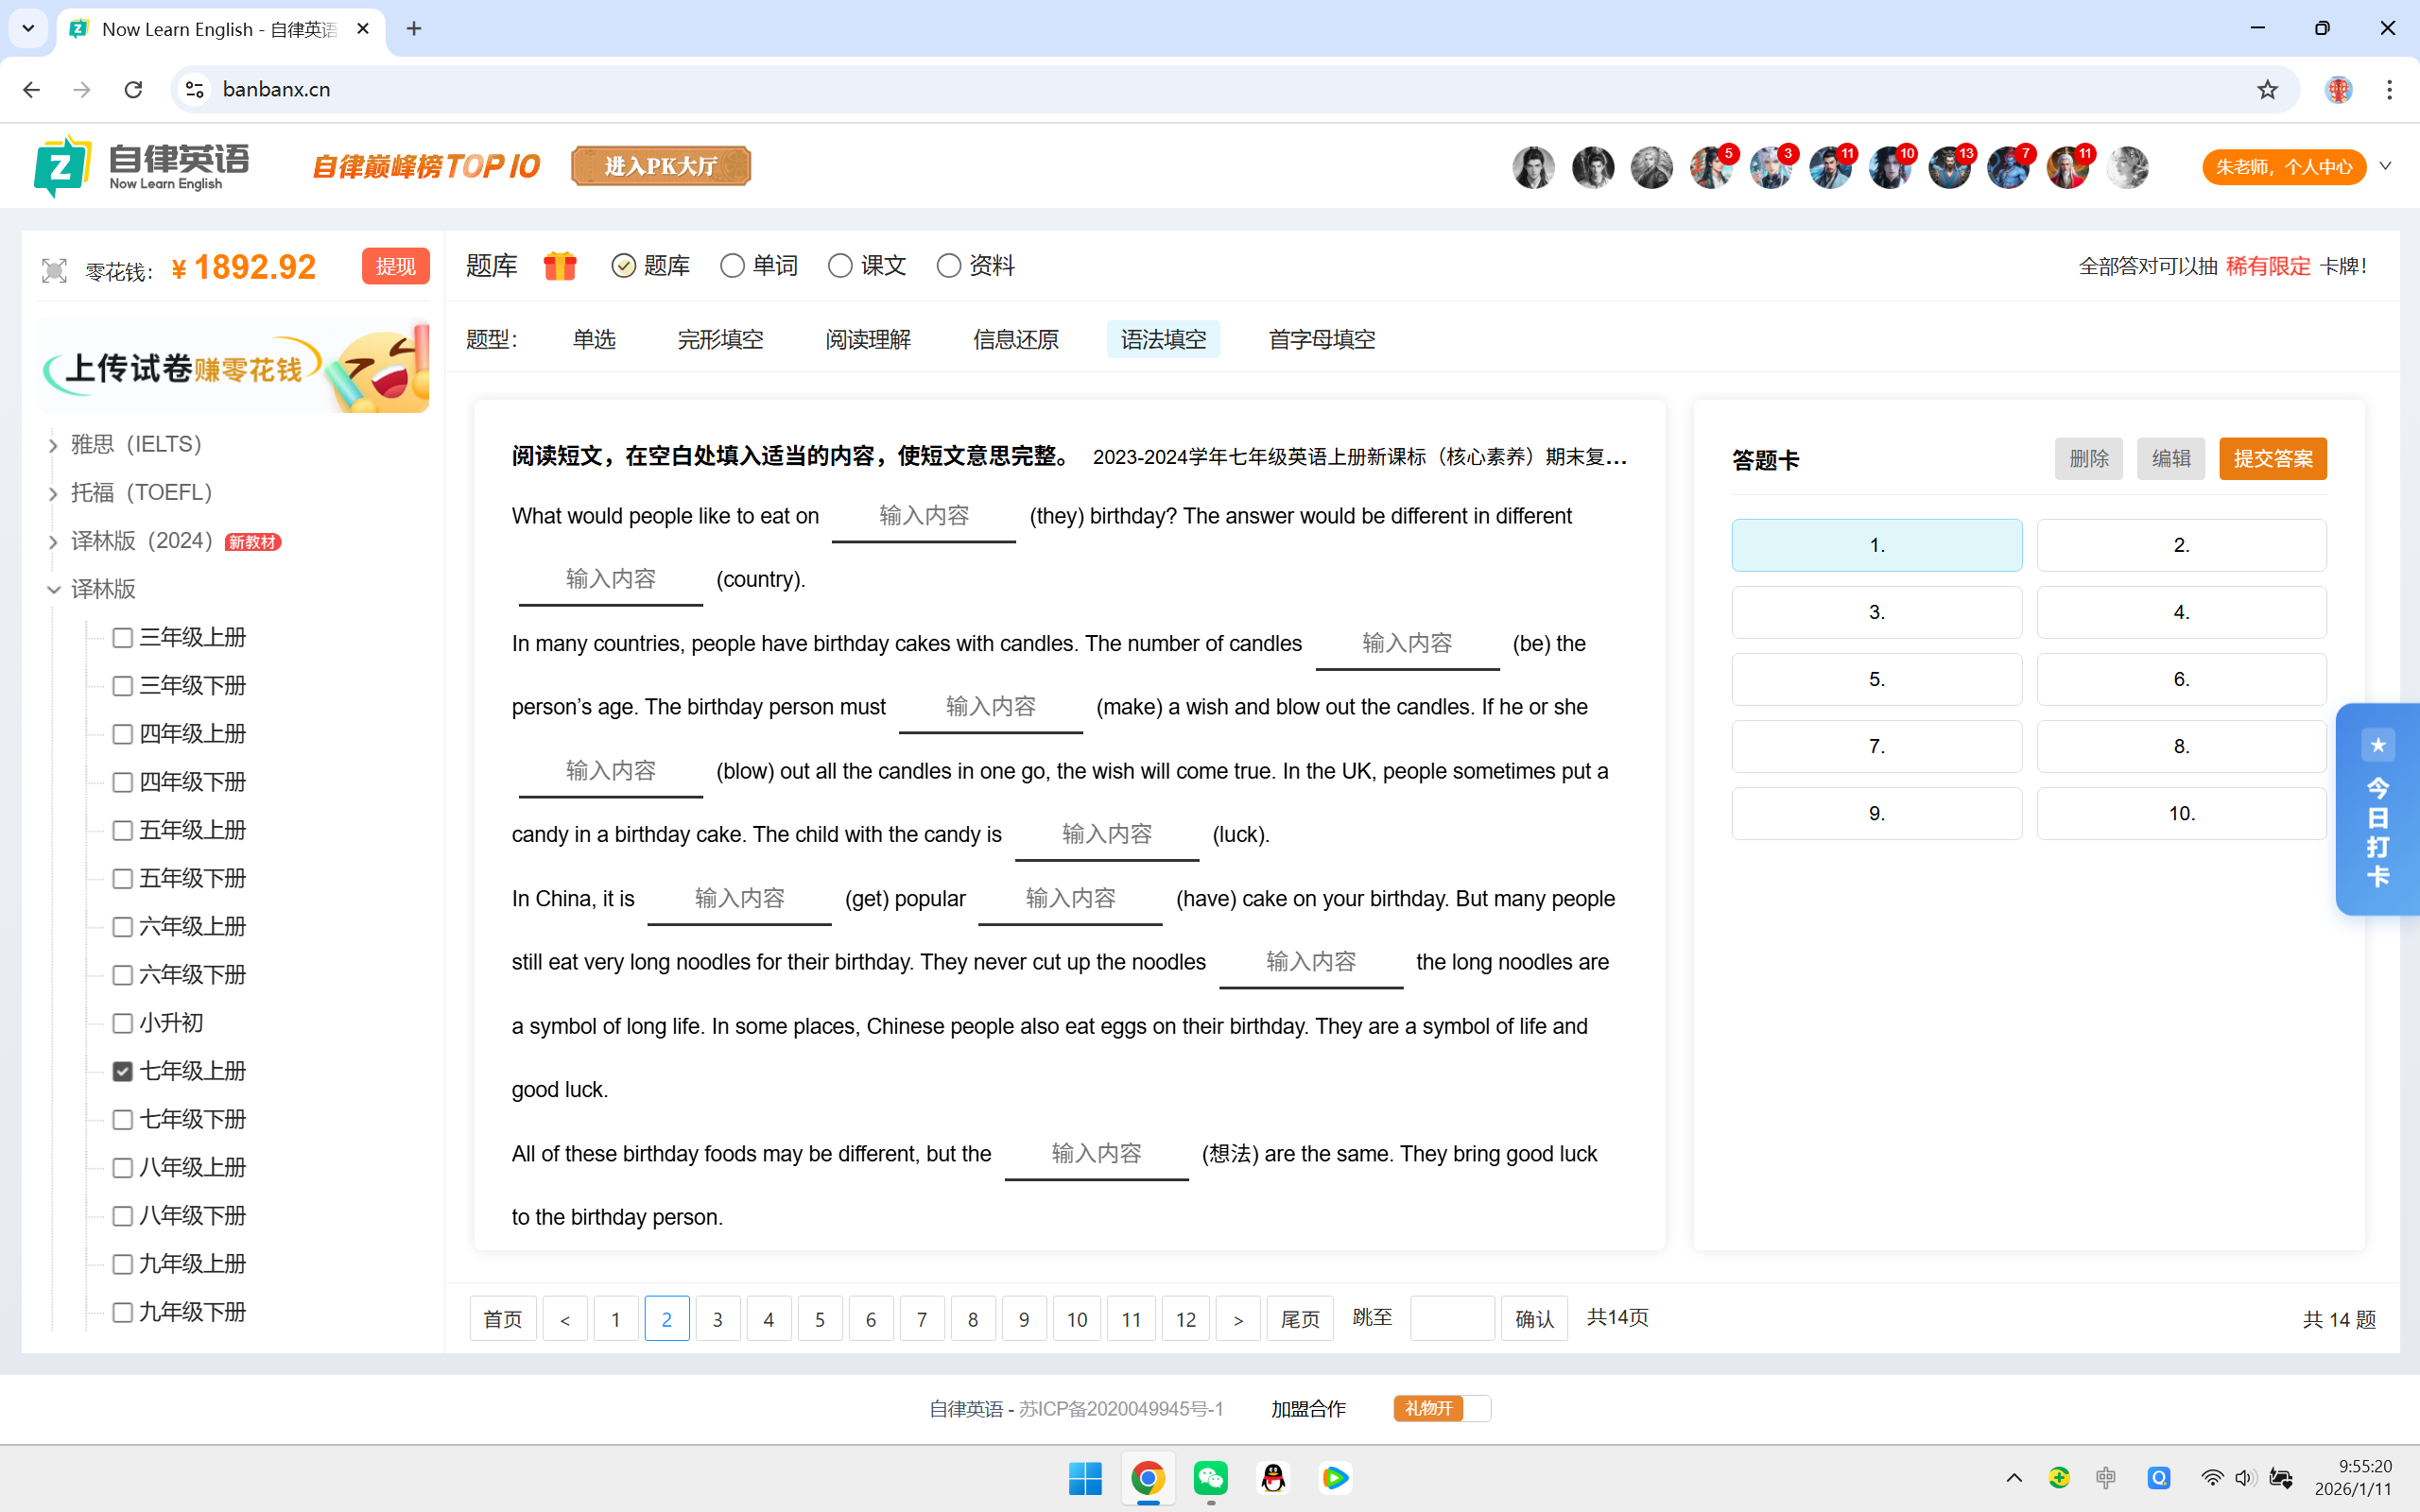Click the 自律英语 site logo
This screenshot has width=2420, height=1512.
(141, 166)
